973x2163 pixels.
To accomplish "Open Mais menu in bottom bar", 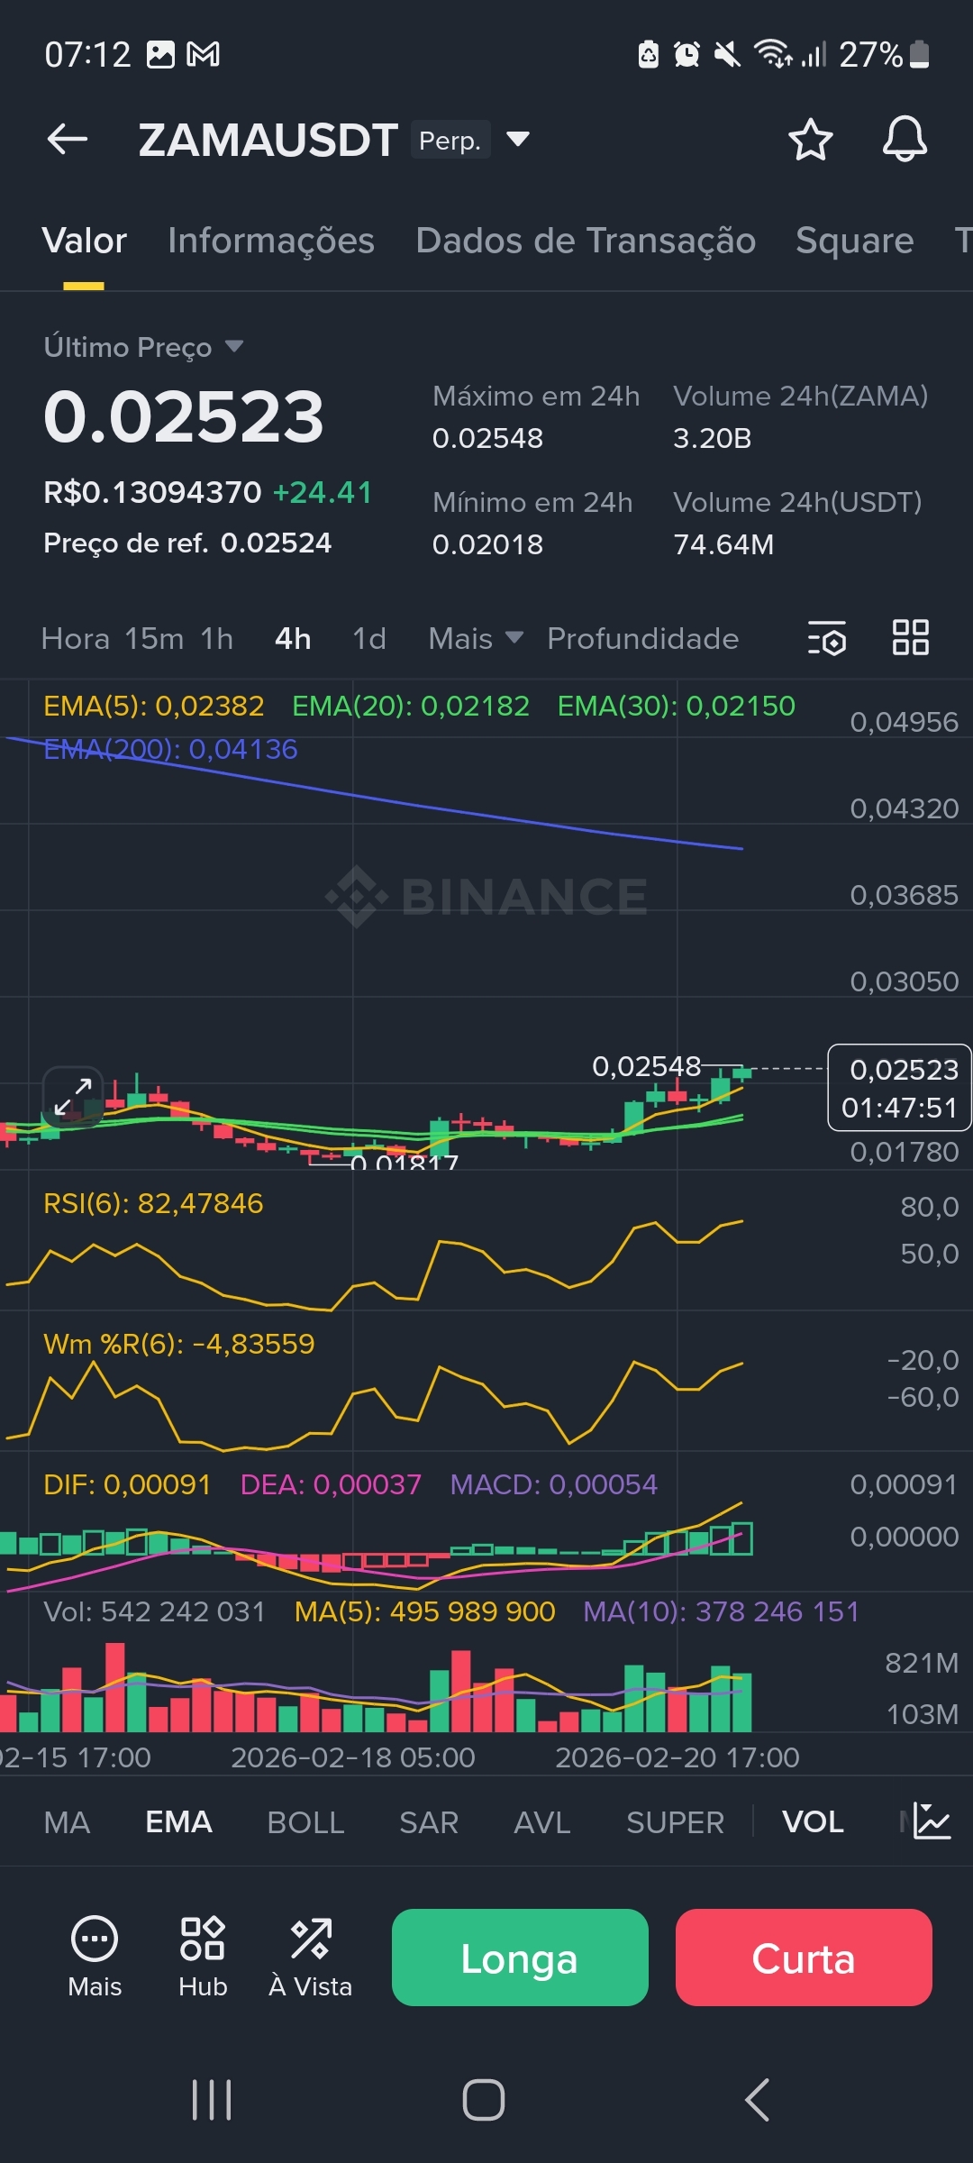I will (95, 1956).
